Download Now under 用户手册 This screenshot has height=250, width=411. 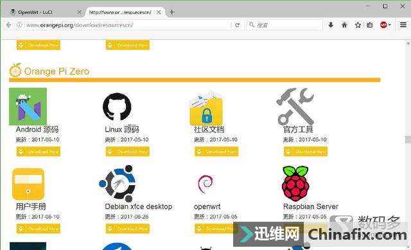click(39, 229)
